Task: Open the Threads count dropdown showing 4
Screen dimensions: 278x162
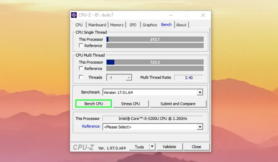Action: pyautogui.click(x=119, y=78)
